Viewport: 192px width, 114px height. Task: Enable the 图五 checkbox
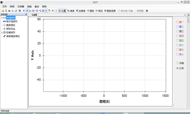177,40
